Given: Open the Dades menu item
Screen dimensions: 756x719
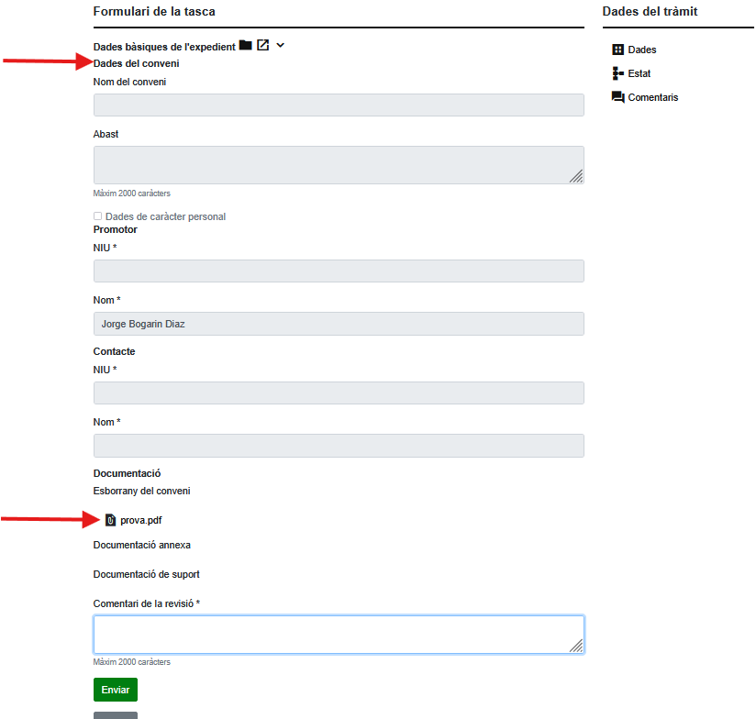Looking at the screenshot, I should [642, 50].
